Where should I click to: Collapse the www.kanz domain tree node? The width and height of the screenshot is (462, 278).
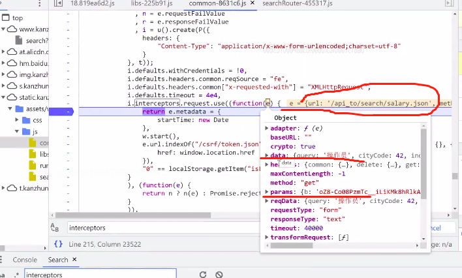(x=3, y=29)
